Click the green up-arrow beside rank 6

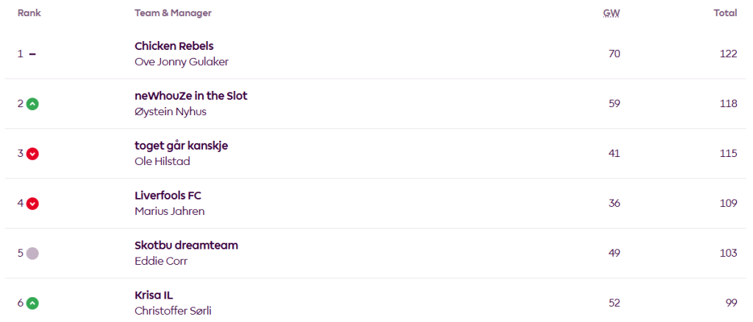(32, 303)
